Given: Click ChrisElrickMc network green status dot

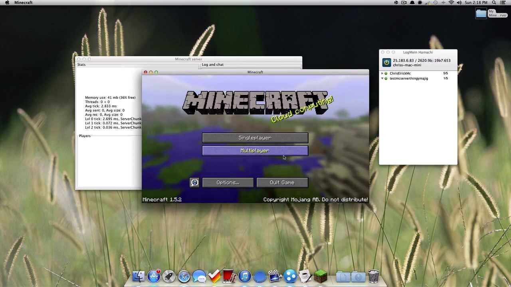Looking at the screenshot, I should (386, 73).
